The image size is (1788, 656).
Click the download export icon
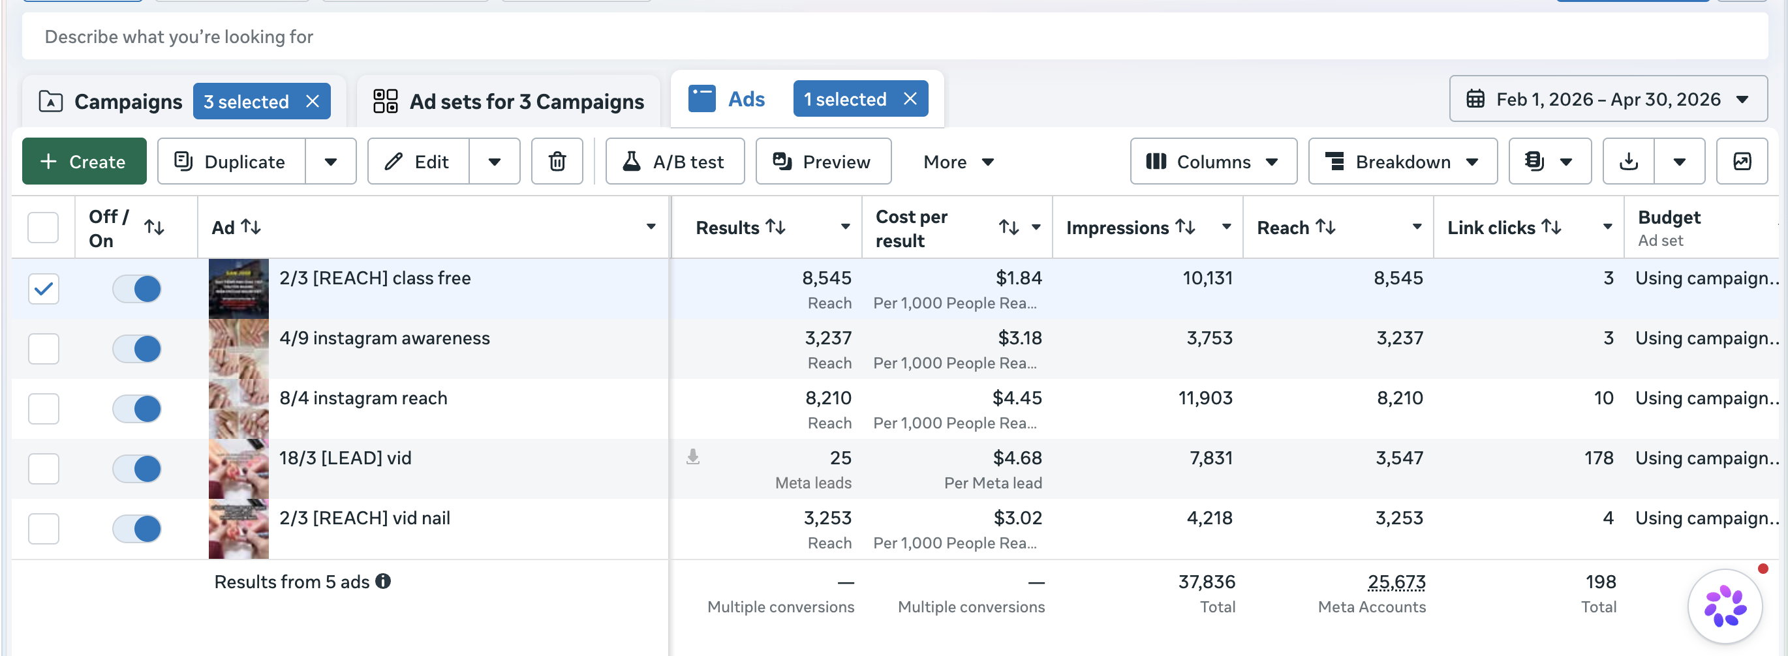coord(1628,162)
